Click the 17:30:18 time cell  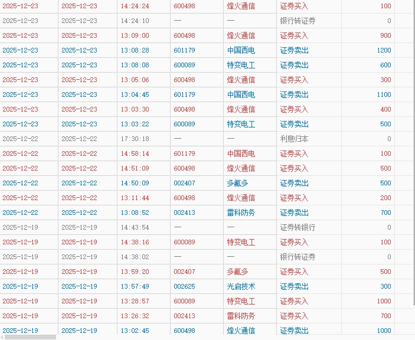pyautogui.click(x=135, y=139)
